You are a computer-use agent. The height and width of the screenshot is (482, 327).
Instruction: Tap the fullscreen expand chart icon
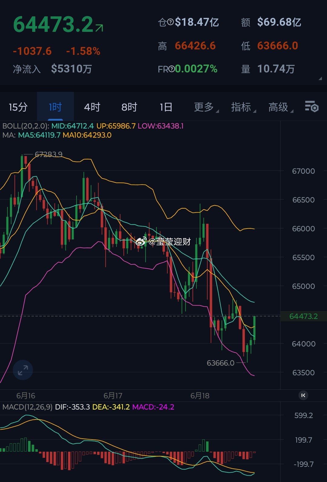coord(23,370)
